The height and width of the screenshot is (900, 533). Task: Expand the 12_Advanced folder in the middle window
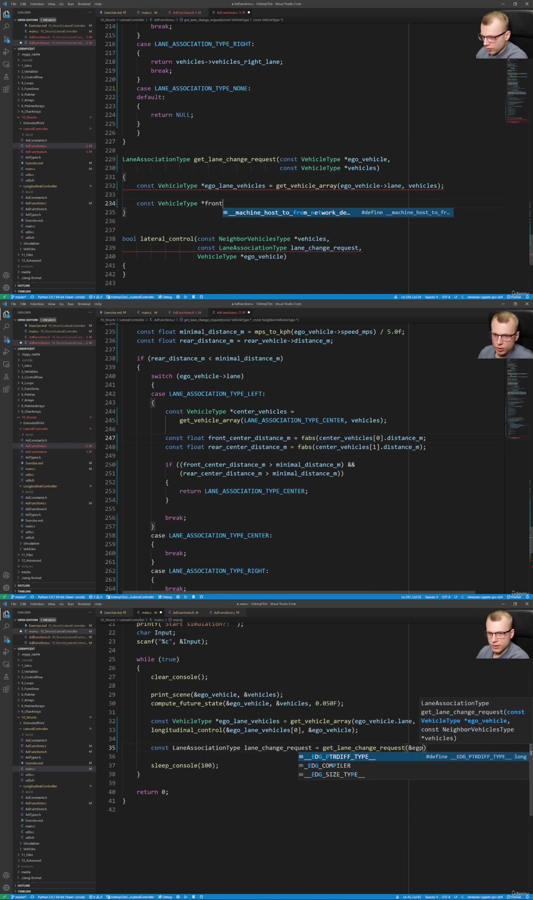coord(31,560)
